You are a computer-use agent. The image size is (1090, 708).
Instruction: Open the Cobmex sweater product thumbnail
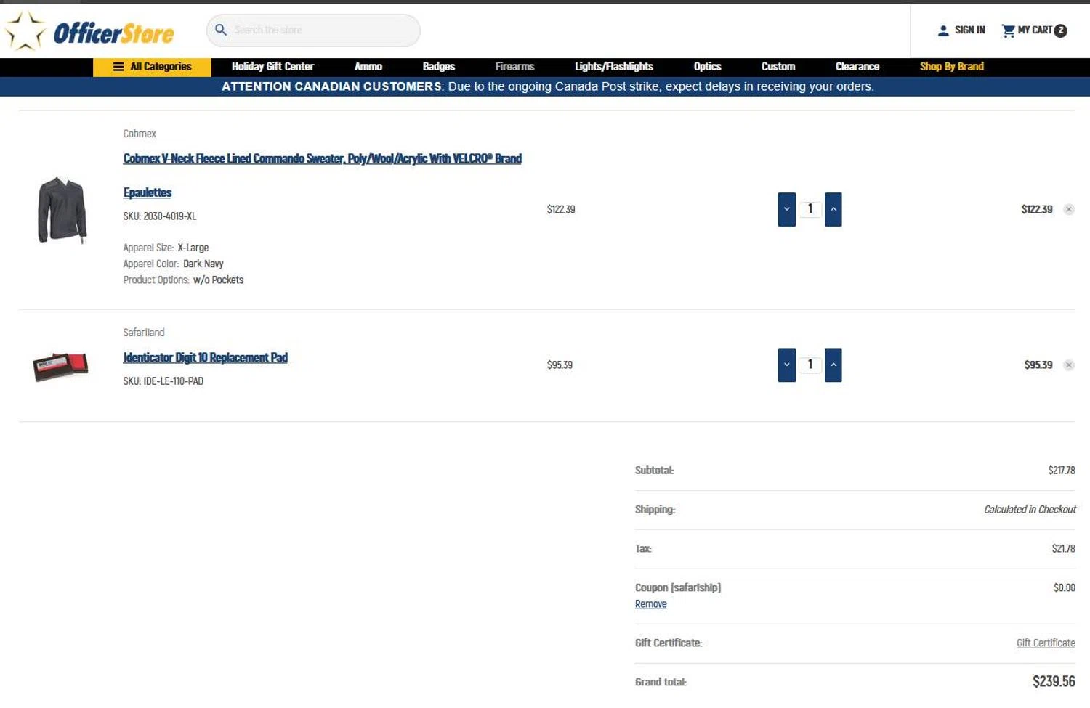(62, 210)
